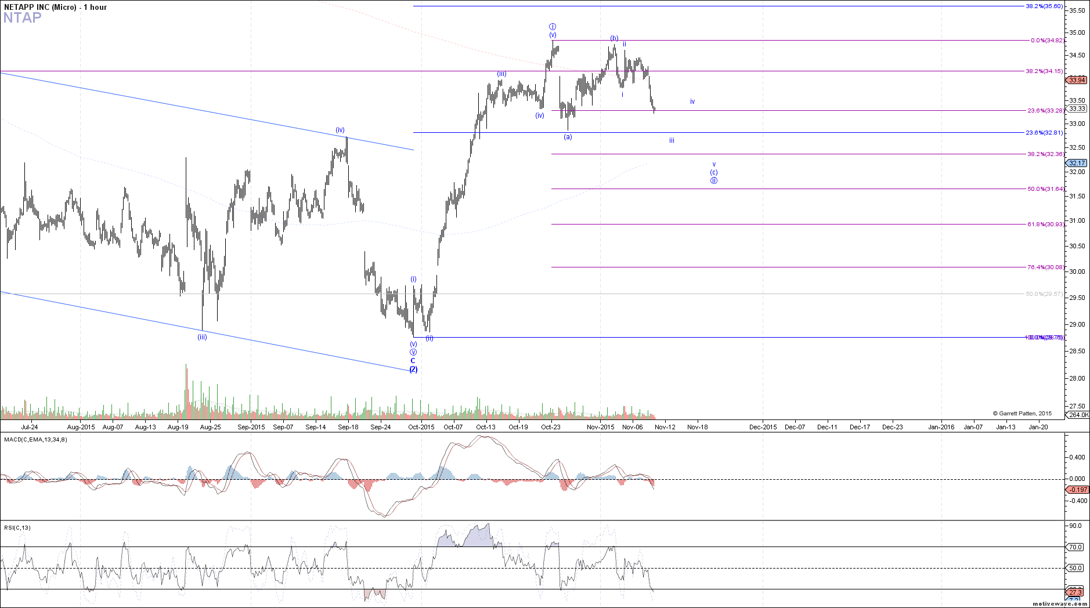Click the 32.17 moving average price tag
The width and height of the screenshot is (1090, 608).
pyautogui.click(x=1077, y=164)
